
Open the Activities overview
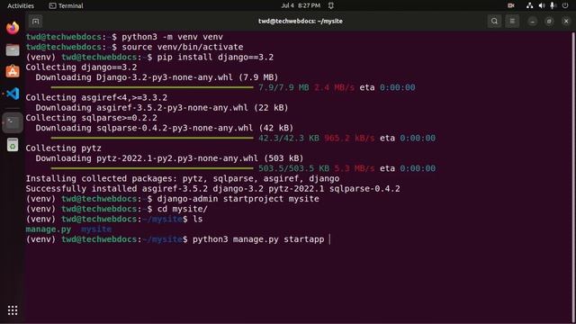click(21, 5)
